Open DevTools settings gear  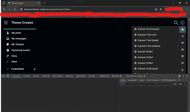179,76
